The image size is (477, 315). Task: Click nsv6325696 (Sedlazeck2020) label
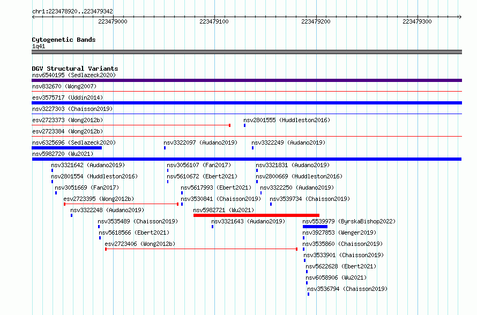click(x=74, y=142)
